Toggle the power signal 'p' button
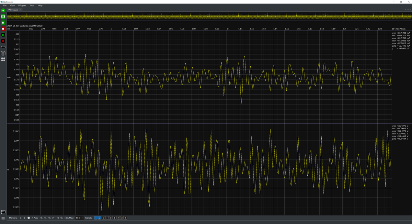412x224 pixels. coord(103,218)
